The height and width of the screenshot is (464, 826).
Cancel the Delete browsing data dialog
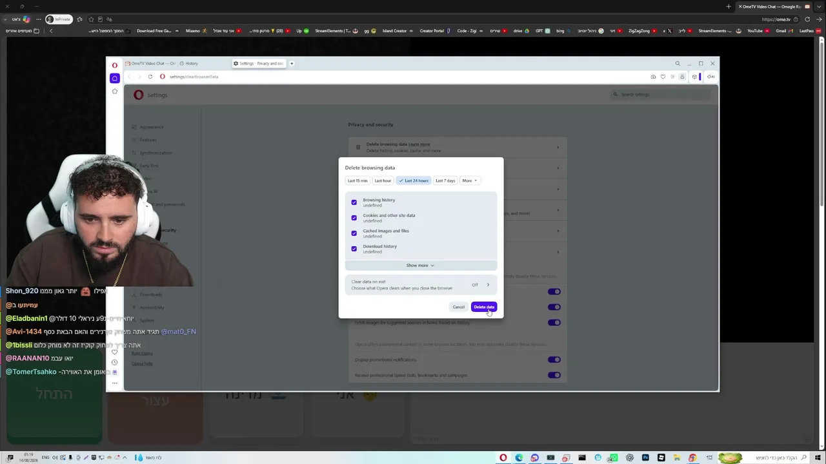458,307
